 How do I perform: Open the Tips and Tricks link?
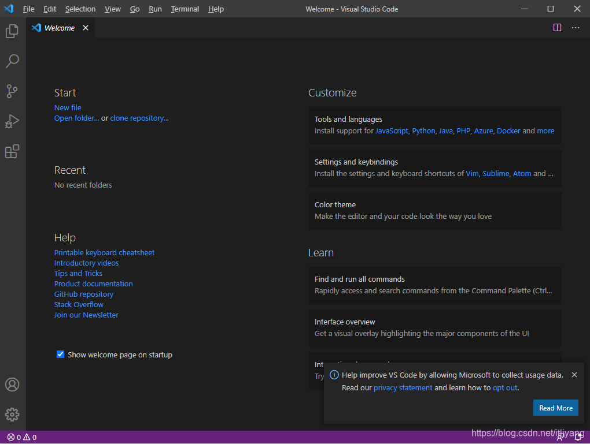coord(78,274)
